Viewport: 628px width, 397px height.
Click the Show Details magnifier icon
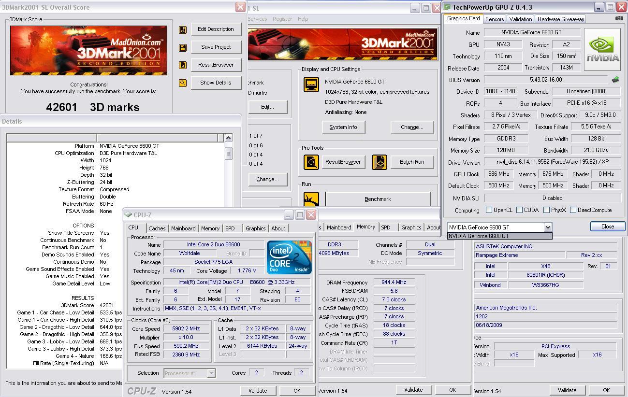183,83
